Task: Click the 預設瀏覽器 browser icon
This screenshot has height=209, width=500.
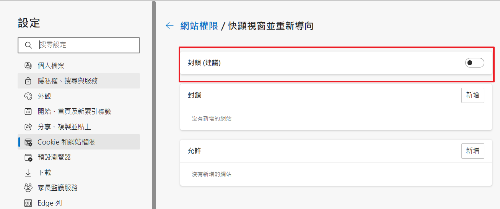Action: click(28, 158)
